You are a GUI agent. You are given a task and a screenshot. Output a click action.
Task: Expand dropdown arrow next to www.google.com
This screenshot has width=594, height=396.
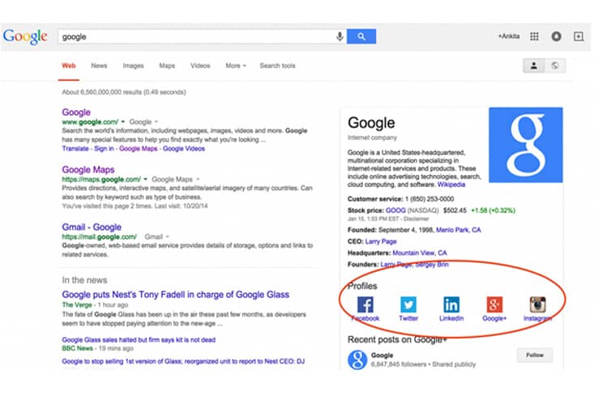[124, 121]
